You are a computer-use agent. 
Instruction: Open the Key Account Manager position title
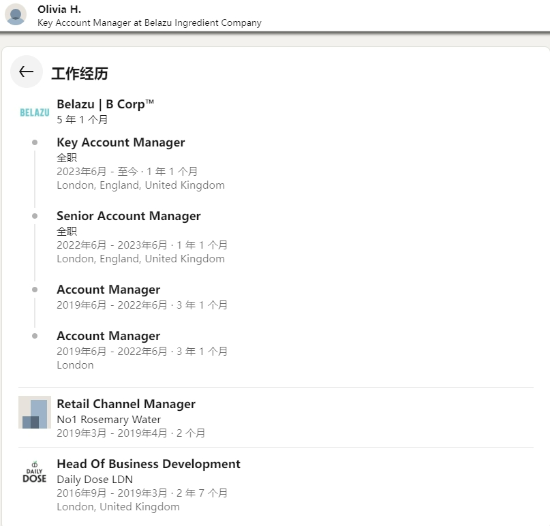pyautogui.click(x=121, y=142)
